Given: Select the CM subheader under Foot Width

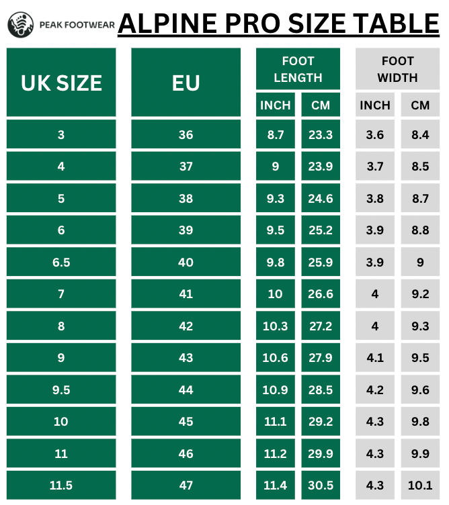Looking at the screenshot, I should point(420,105).
